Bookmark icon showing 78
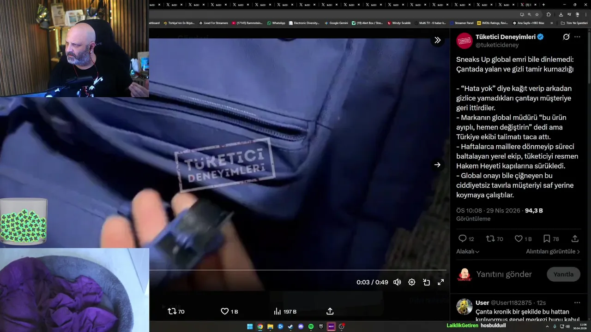 (551, 239)
